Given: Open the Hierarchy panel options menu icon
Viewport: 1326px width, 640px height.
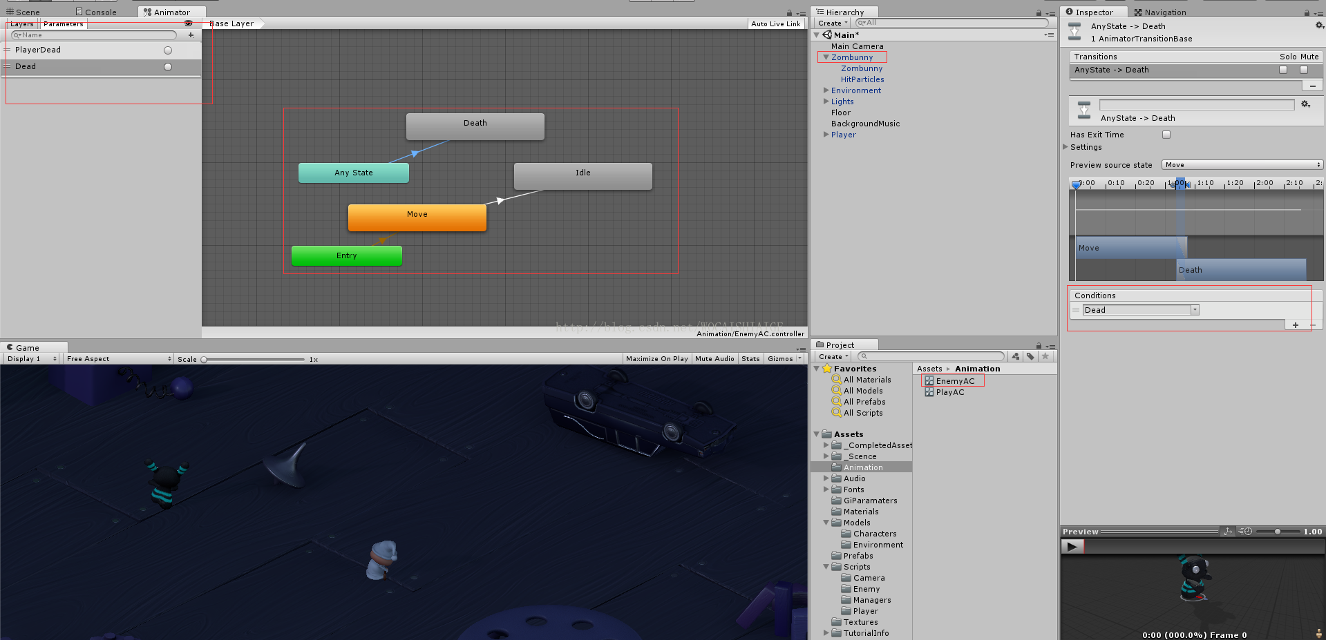Looking at the screenshot, I should click(x=1050, y=12).
